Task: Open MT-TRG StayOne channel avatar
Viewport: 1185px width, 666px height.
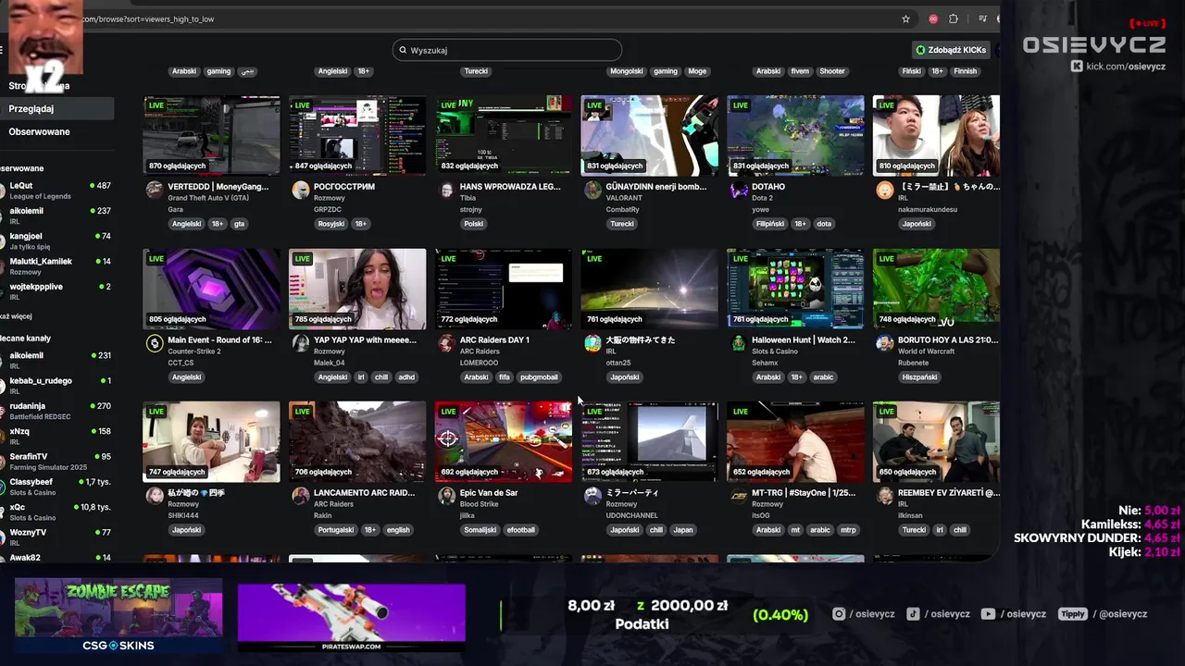Action: pos(739,496)
